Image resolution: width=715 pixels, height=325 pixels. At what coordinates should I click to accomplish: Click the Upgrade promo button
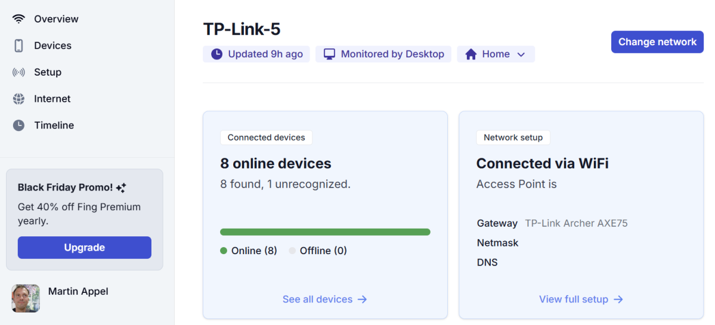tap(85, 248)
